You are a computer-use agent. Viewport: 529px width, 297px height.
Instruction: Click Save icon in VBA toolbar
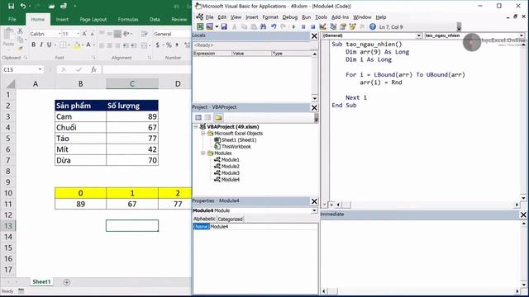click(224, 26)
